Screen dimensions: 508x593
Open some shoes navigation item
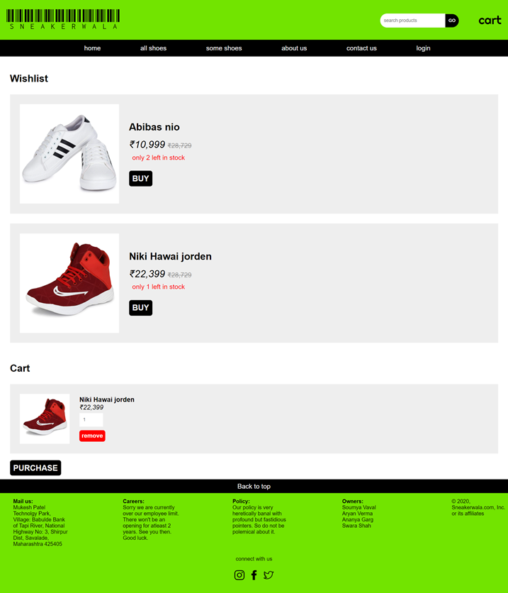[224, 48]
